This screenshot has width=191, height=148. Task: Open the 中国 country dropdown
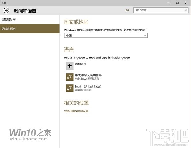pyautogui.click(x=106, y=35)
